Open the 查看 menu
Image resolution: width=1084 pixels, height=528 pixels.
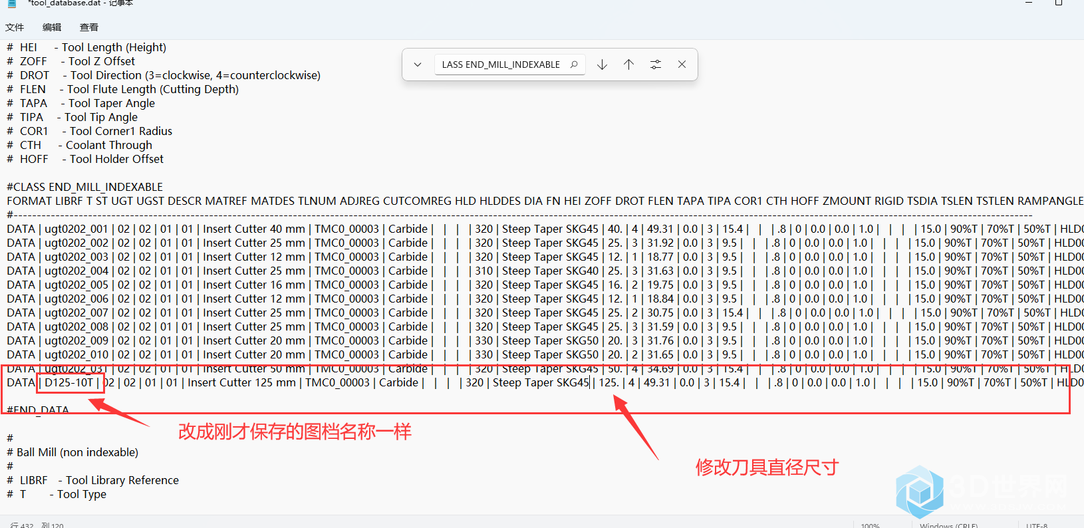click(x=89, y=27)
